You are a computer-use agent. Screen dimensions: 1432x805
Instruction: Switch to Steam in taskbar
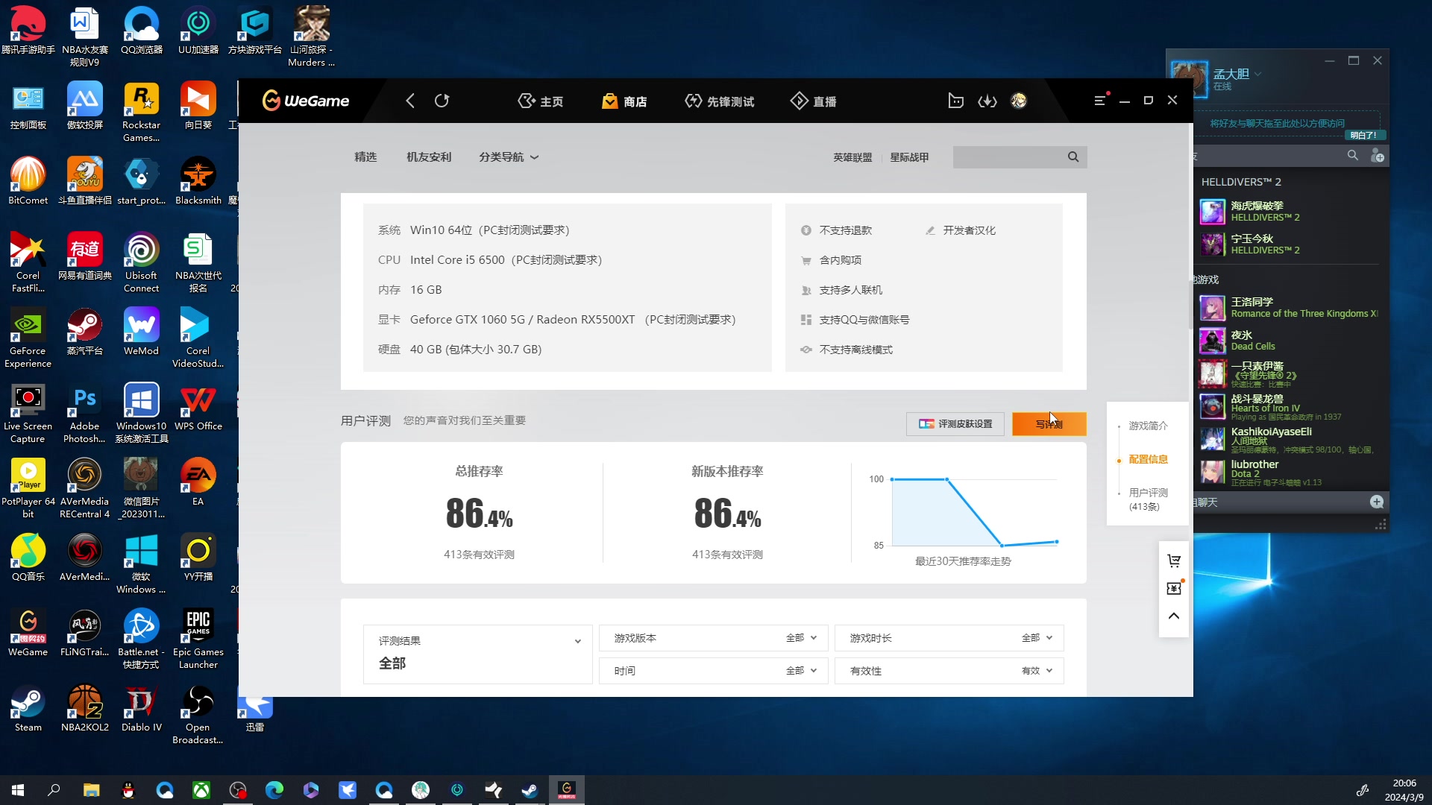coord(530,790)
